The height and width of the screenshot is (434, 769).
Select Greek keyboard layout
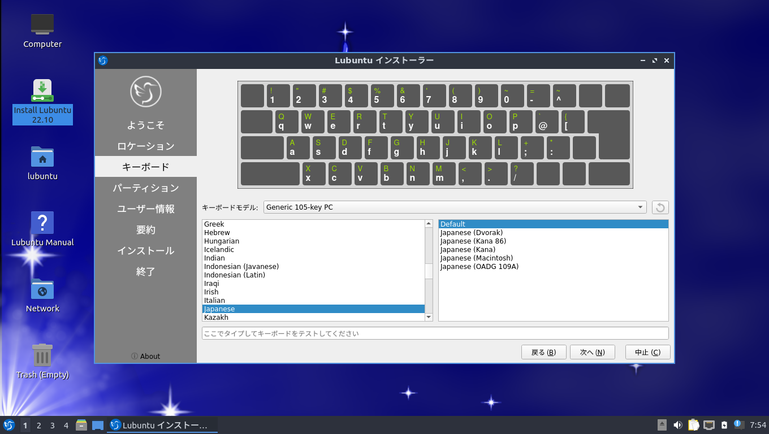pos(313,224)
